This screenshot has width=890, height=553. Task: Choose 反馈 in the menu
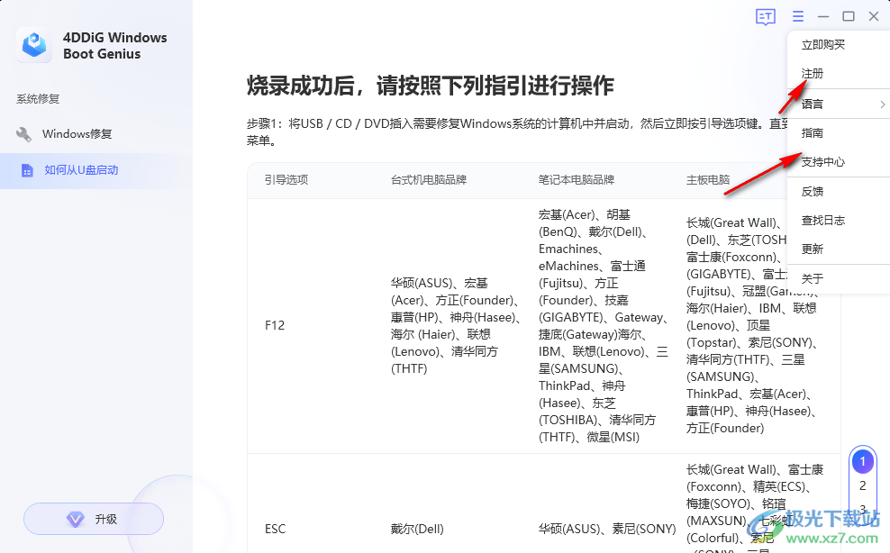point(813,191)
